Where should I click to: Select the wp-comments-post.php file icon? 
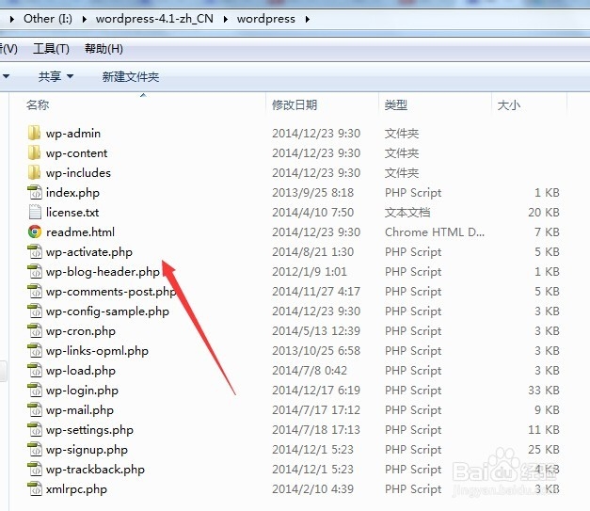click(x=35, y=291)
